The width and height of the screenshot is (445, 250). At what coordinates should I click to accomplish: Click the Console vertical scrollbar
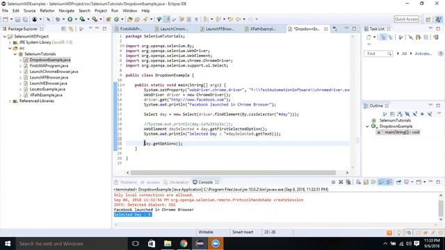click(440, 208)
